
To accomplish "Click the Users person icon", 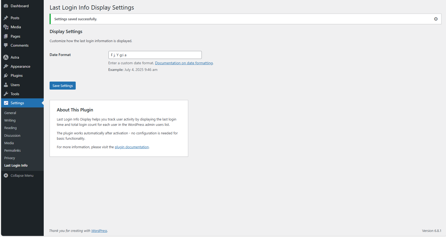I will point(6,85).
